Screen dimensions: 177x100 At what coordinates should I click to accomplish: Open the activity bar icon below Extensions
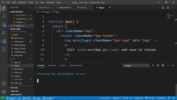tap(4, 49)
